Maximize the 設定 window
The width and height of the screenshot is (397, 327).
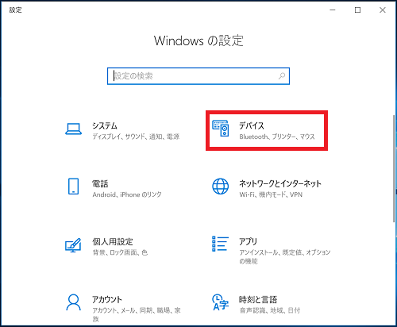tap(357, 10)
